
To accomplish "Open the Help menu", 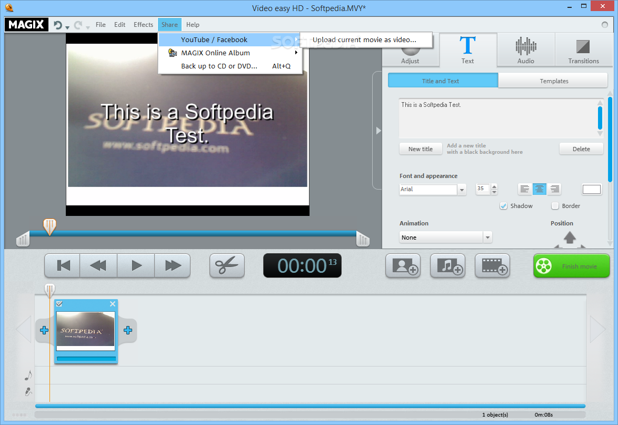I will (x=193, y=24).
